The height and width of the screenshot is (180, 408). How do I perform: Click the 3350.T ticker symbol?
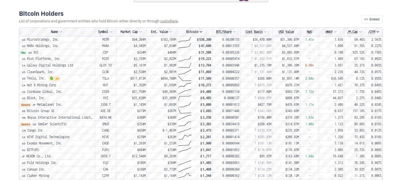(x=105, y=105)
